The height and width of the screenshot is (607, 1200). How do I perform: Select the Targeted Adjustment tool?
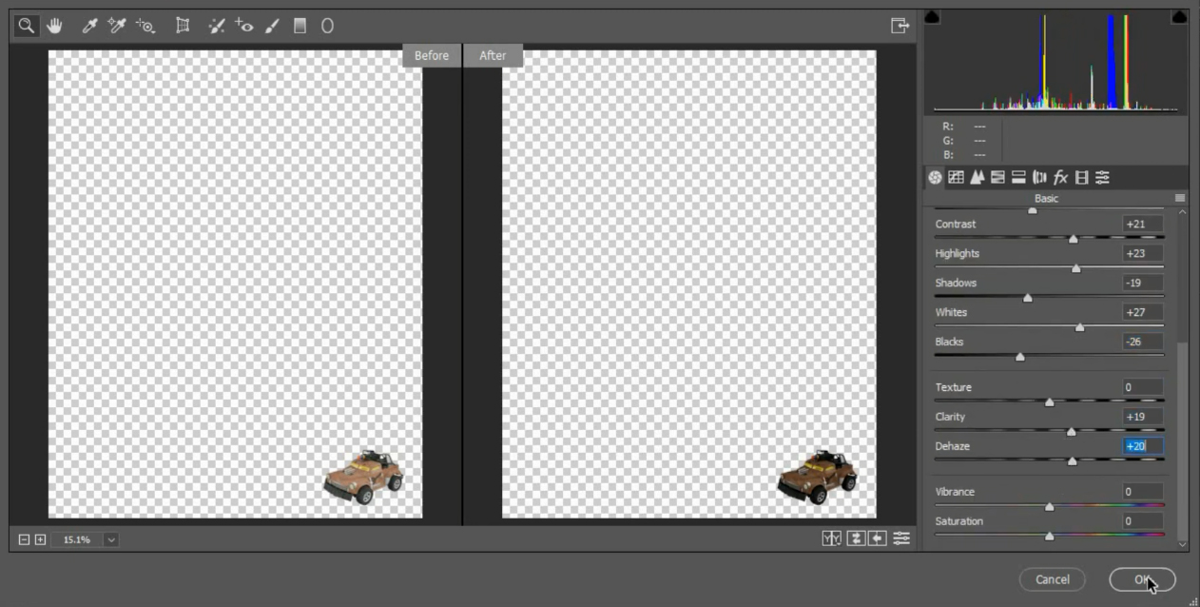point(145,26)
